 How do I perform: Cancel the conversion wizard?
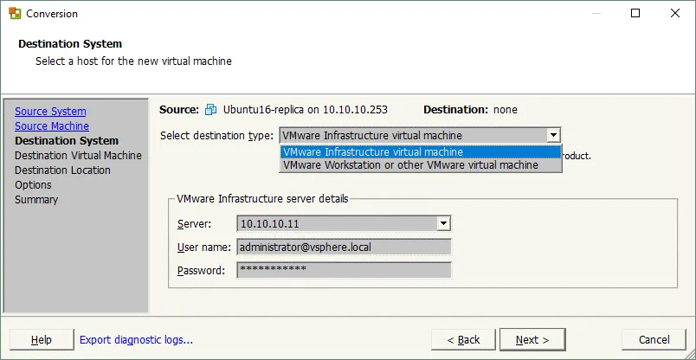pyautogui.click(x=654, y=340)
